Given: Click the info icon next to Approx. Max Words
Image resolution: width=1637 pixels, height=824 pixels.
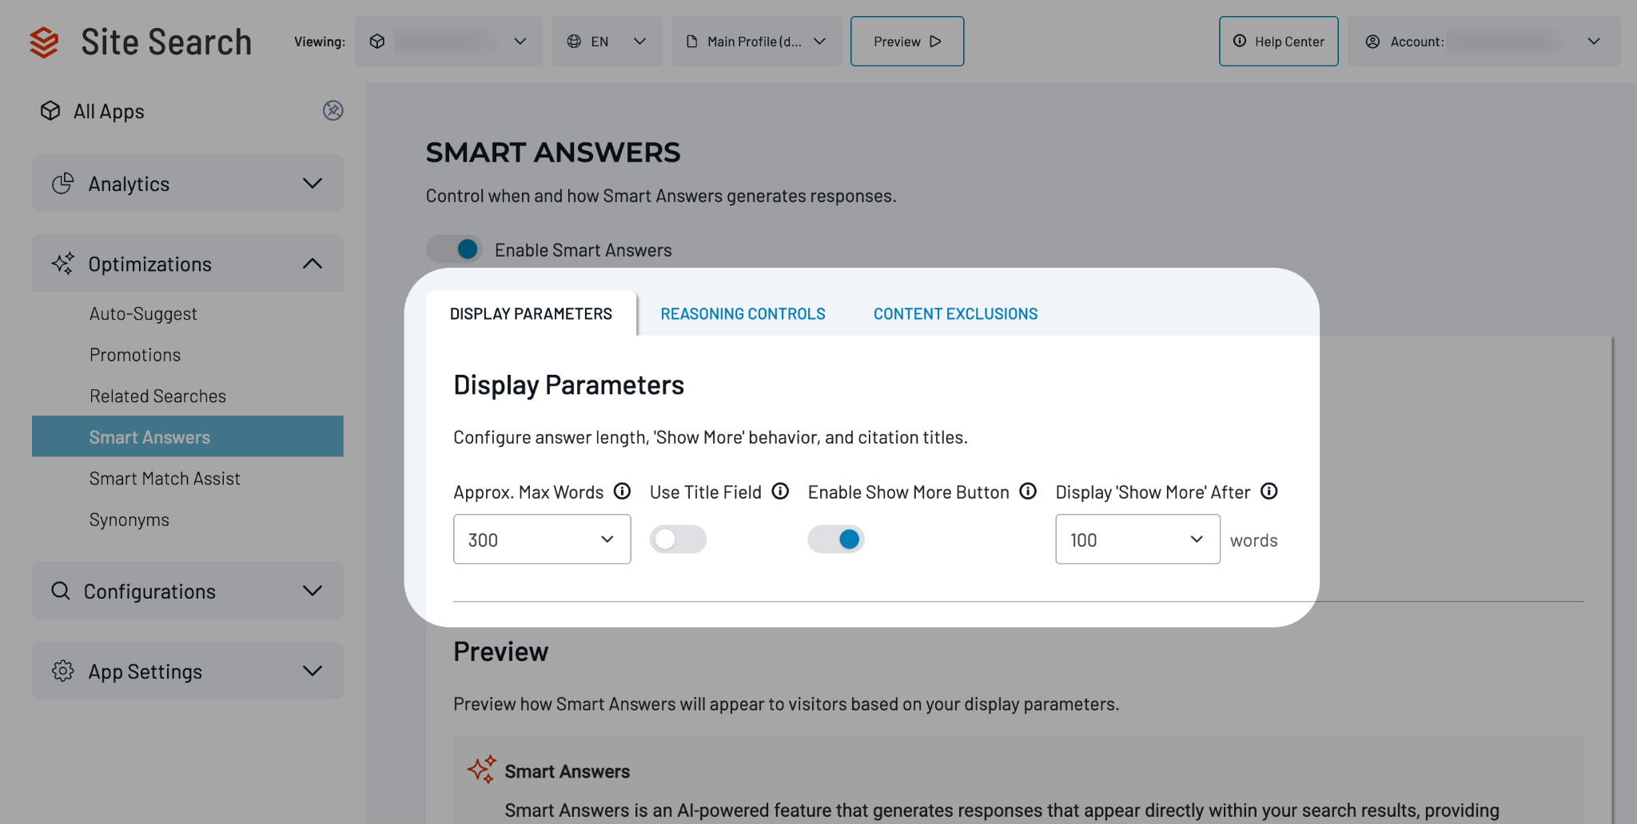Looking at the screenshot, I should tap(622, 491).
